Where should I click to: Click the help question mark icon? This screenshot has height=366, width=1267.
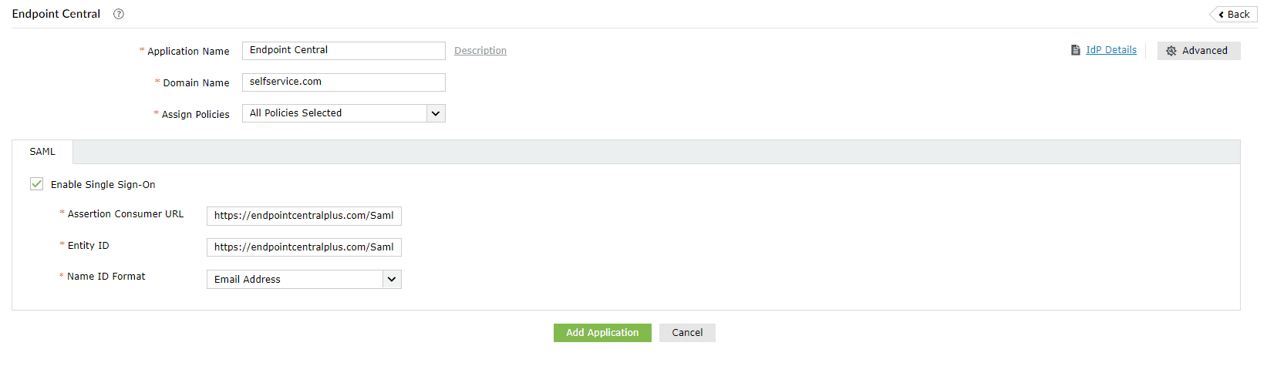click(x=119, y=14)
